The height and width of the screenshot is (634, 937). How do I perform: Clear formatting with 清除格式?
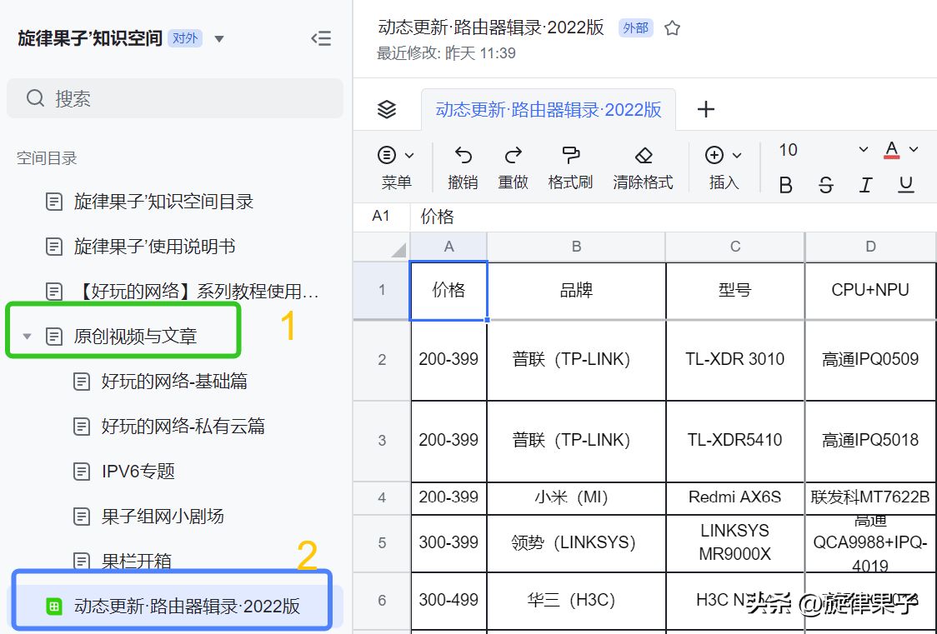(x=643, y=167)
